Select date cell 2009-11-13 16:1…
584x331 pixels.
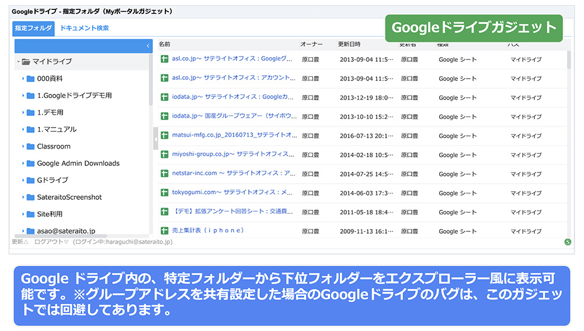(367, 231)
